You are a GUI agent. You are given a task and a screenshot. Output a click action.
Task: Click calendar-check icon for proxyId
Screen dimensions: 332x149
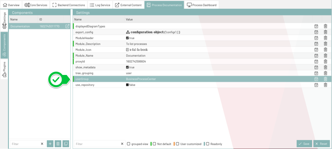point(316,61)
